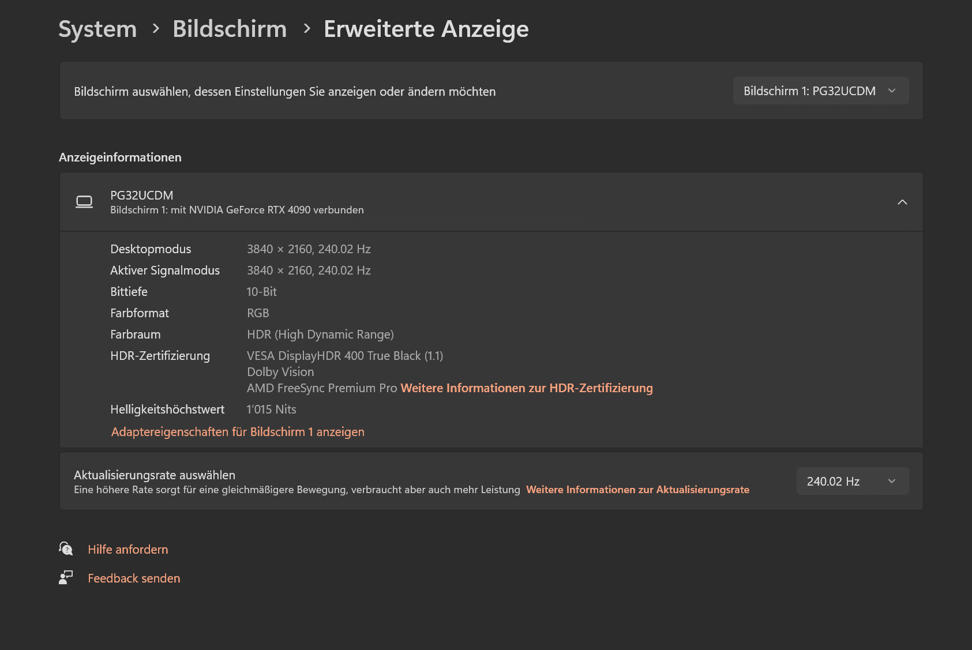Open Adaptereigenschaften für Bildschirm 1 anzeigen
This screenshot has width=972, height=650.
point(238,432)
